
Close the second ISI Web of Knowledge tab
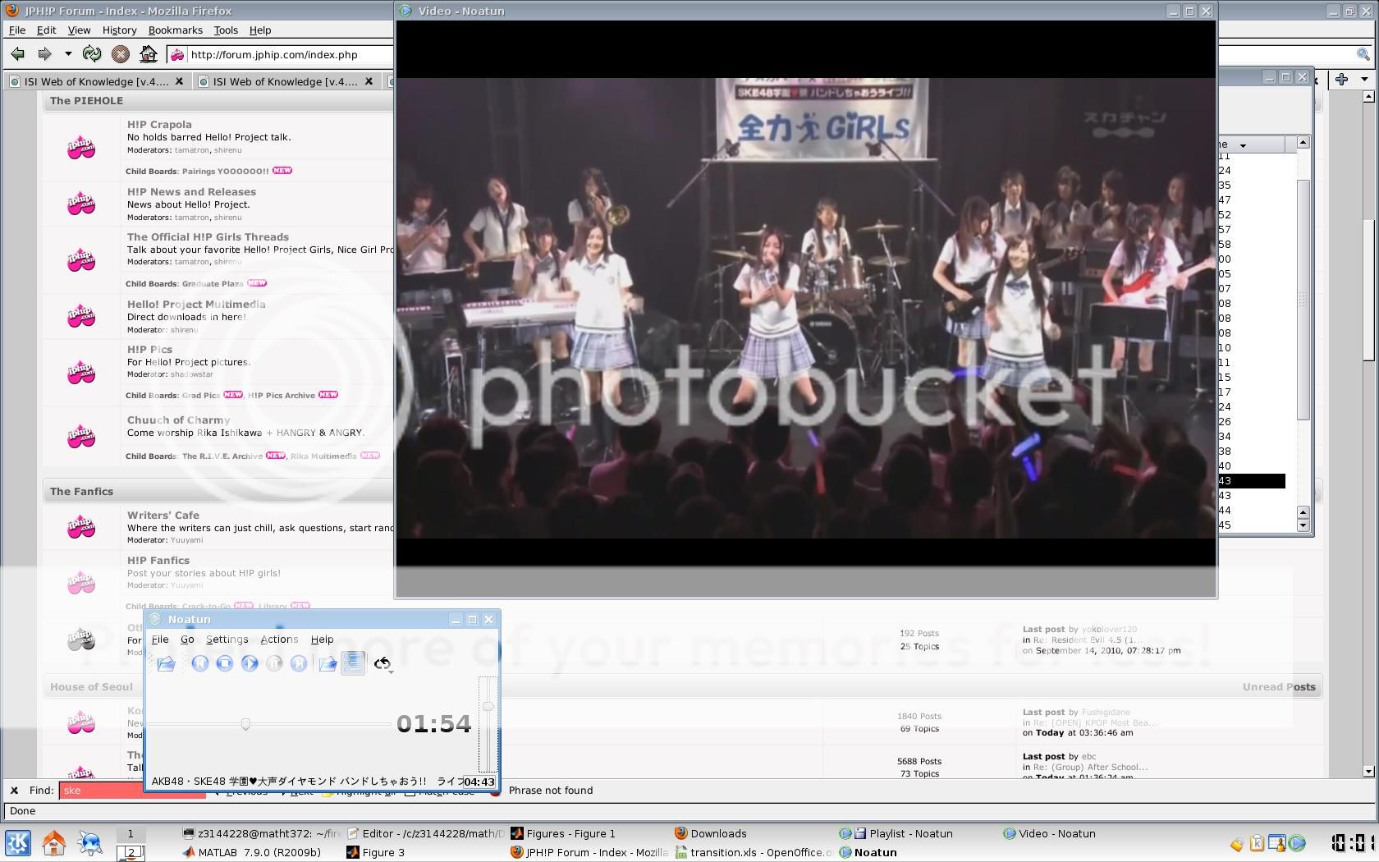(369, 81)
